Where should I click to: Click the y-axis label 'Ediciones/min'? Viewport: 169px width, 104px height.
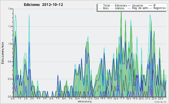pyautogui.click(x=3, y=53)
